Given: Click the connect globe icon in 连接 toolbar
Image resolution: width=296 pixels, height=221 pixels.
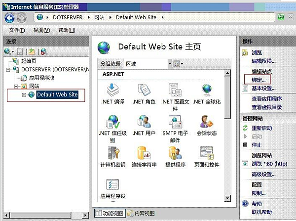Looking at the screenshot, I should click(x=7, y=51).
